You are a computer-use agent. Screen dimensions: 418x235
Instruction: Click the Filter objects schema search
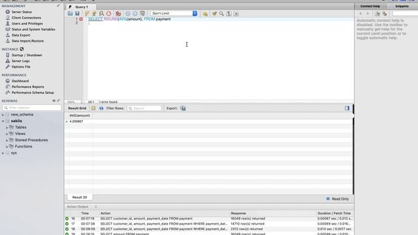[x=32, y=108]
